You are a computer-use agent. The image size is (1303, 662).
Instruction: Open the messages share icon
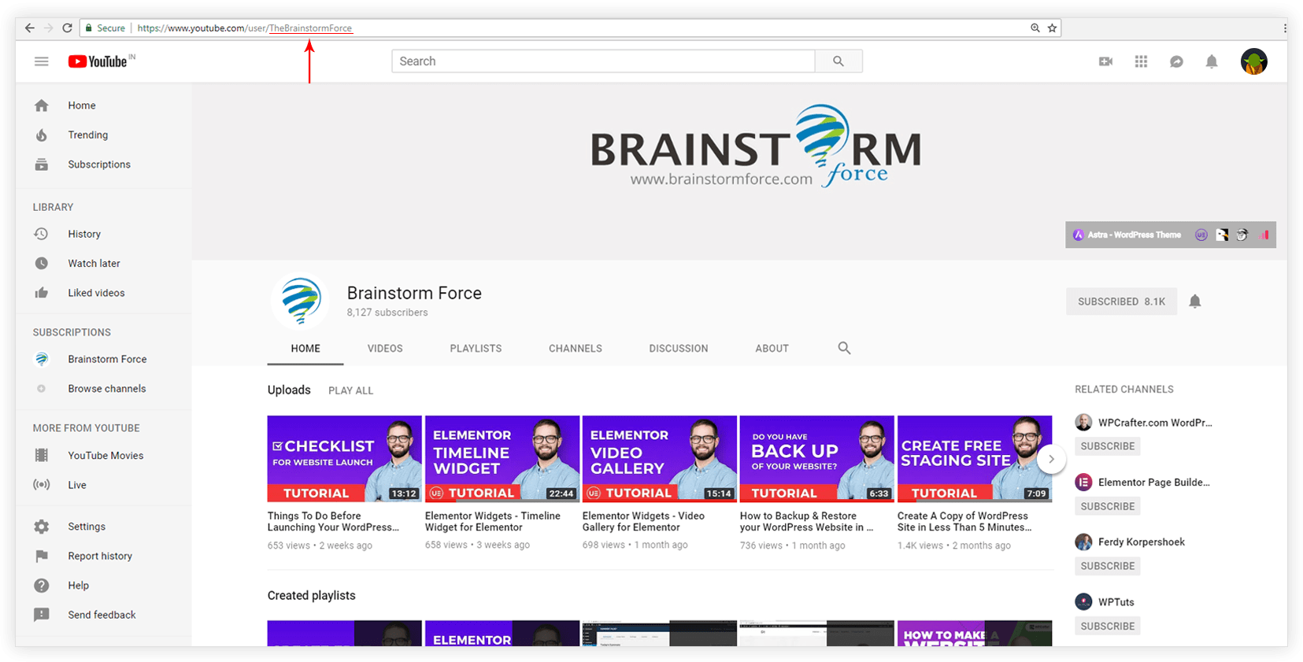pos(1176,61)
